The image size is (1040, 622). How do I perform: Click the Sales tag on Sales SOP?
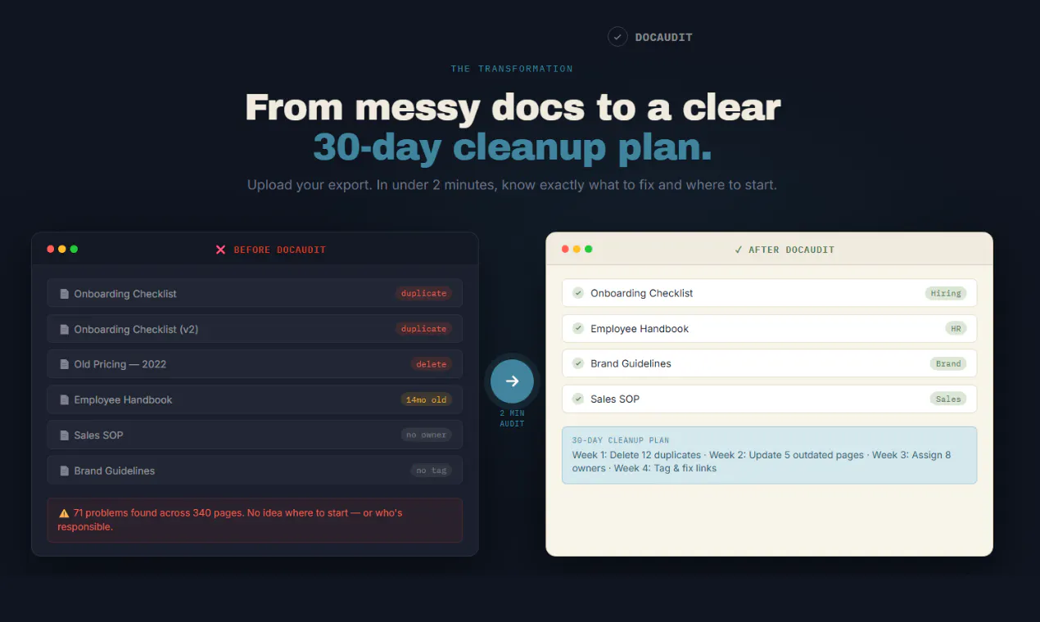tap(948, 399)
